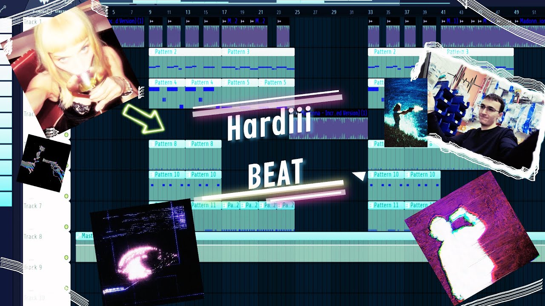Jump to bar 5 on timeline ruler
The image size is (545, 306).
[113, 12]
